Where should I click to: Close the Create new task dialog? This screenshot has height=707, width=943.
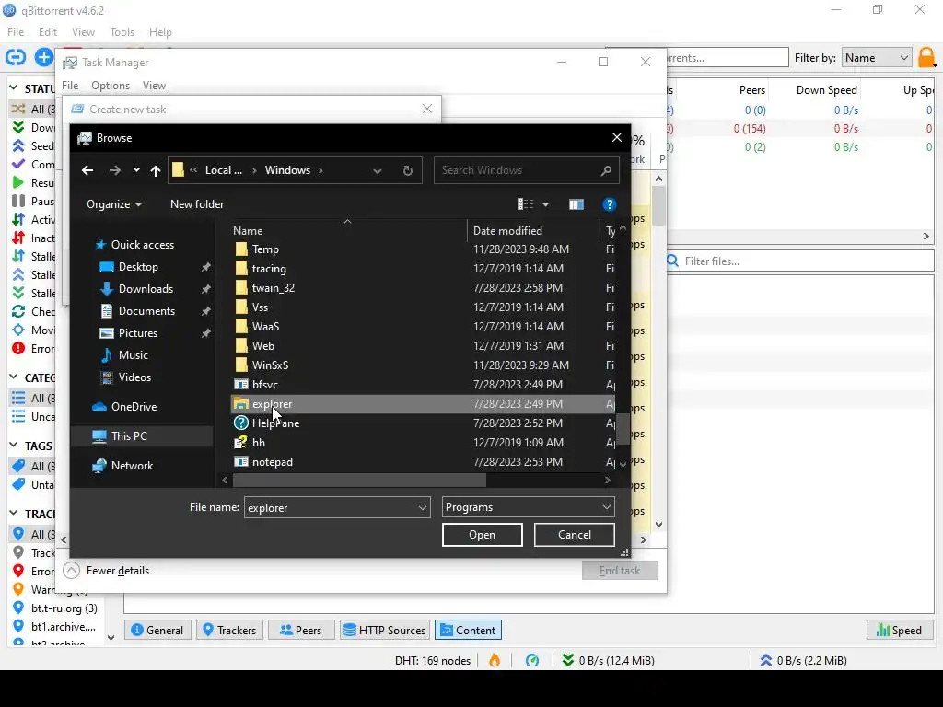click(x=427, y=109)
